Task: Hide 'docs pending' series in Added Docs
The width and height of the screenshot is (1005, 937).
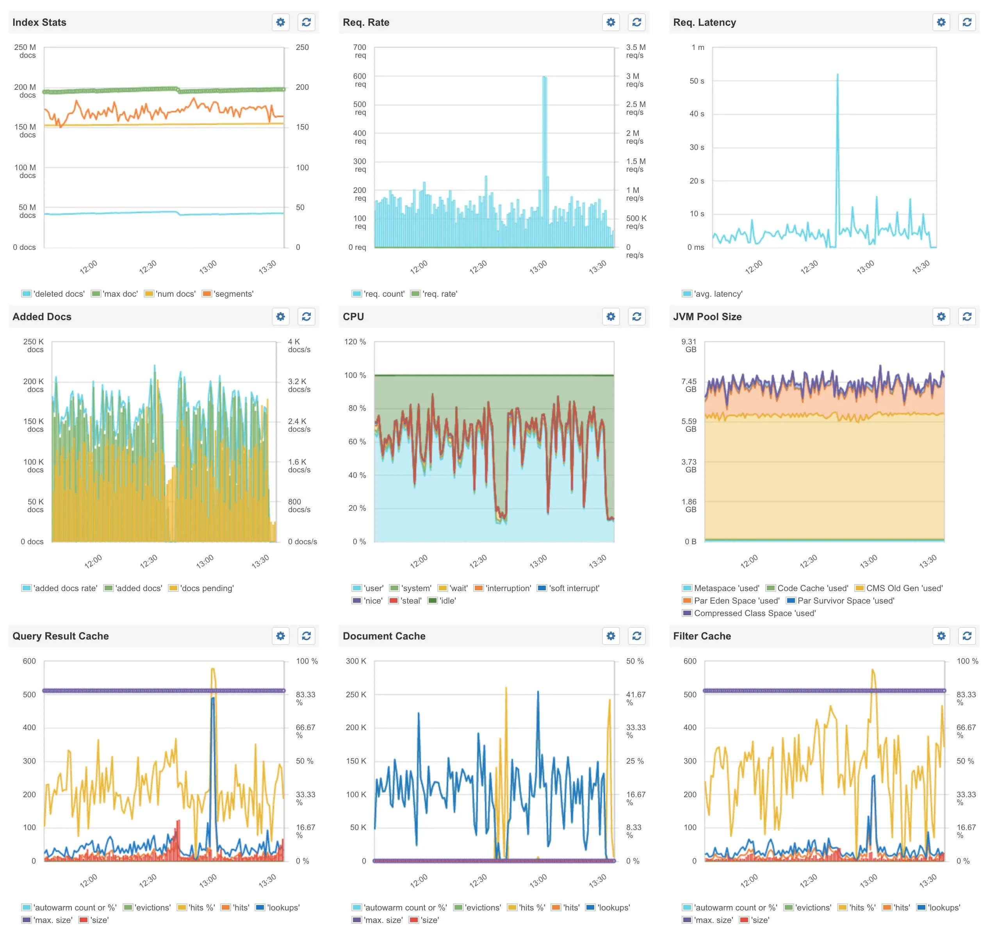Action: click(207, 588)
